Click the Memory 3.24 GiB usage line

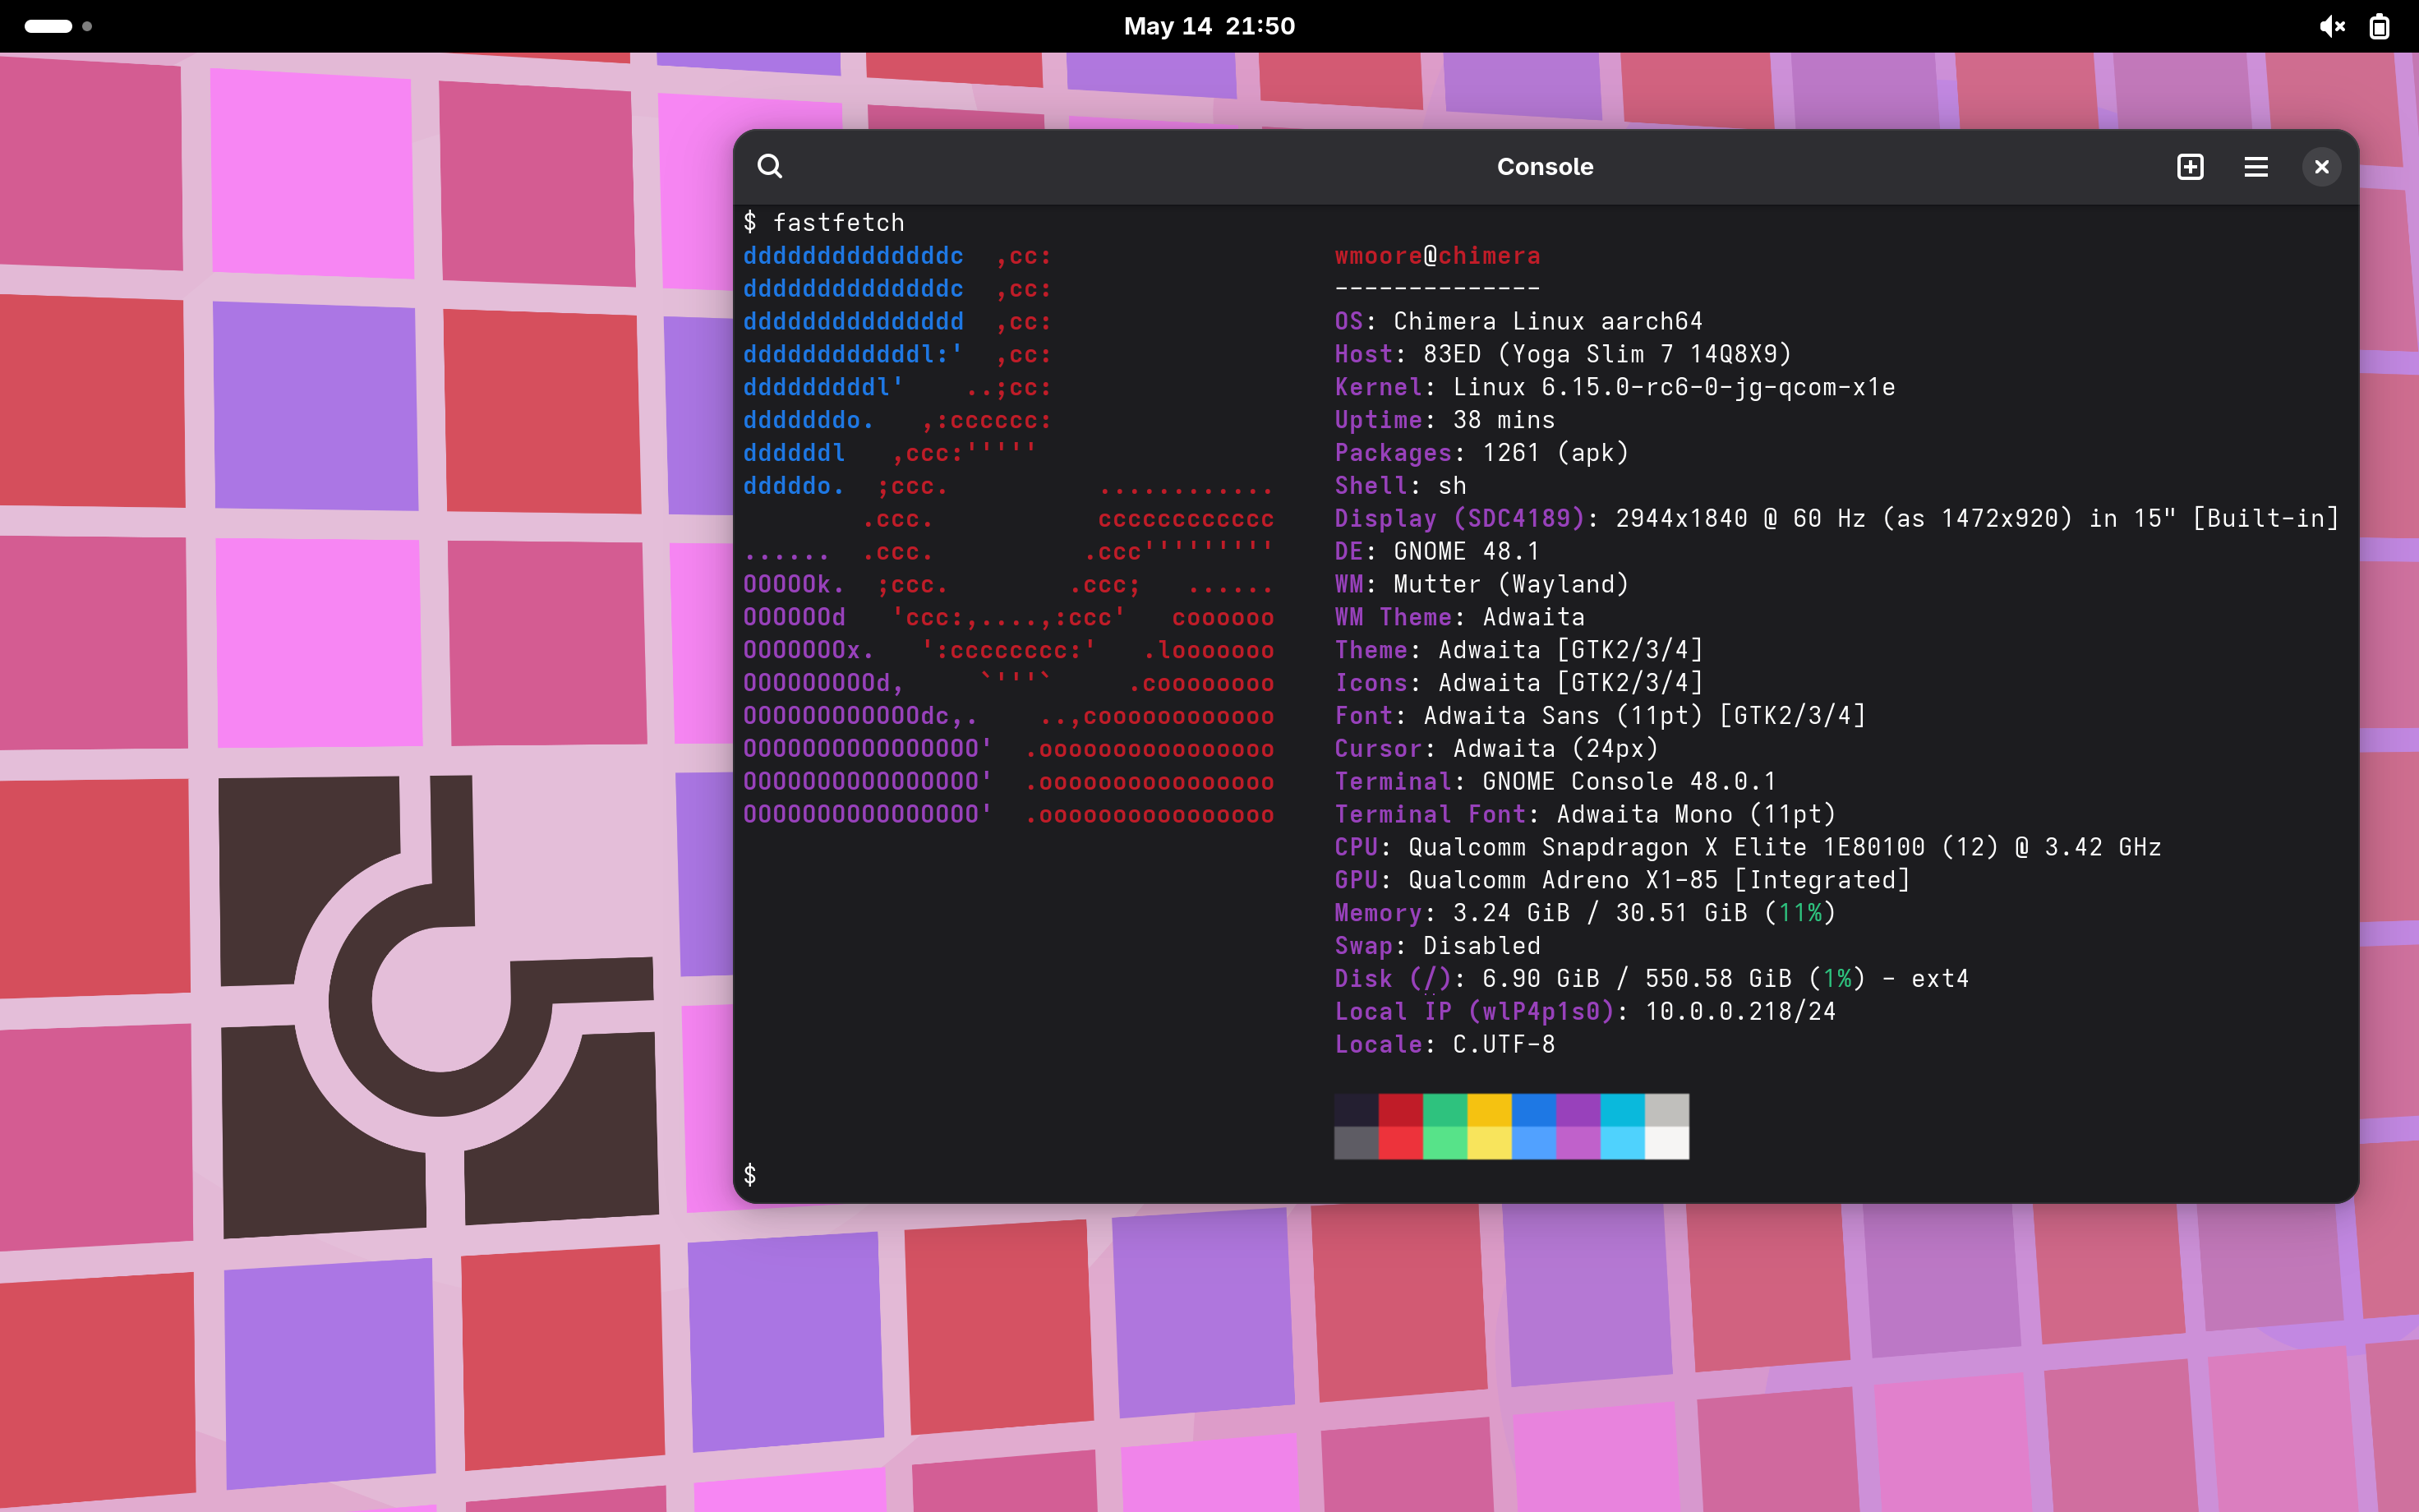[x=1585, y=913]
